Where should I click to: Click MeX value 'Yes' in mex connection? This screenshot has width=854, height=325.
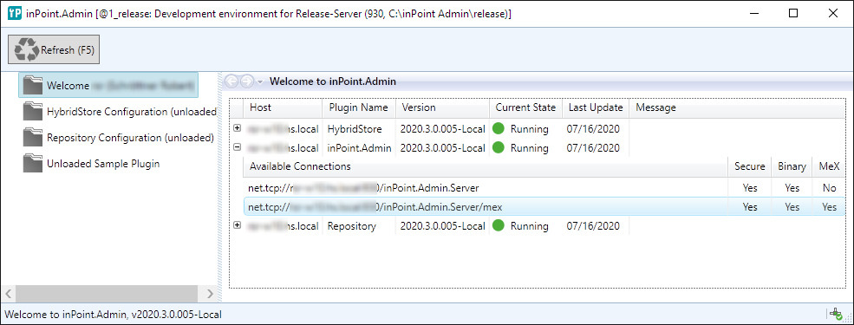(x=830, y=207)
